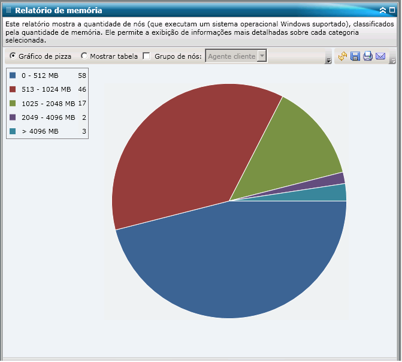Enable the Grupo de nós checkbox

click(146, 56)
